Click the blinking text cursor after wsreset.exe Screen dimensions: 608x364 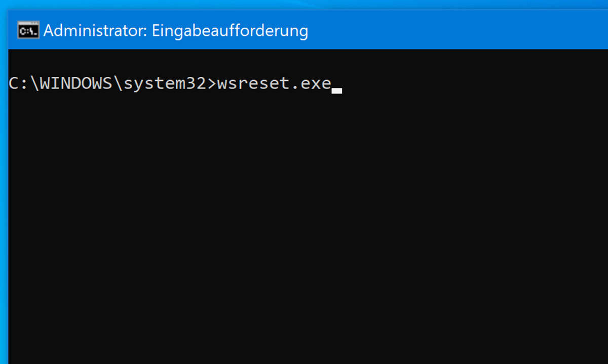(337, 91)
